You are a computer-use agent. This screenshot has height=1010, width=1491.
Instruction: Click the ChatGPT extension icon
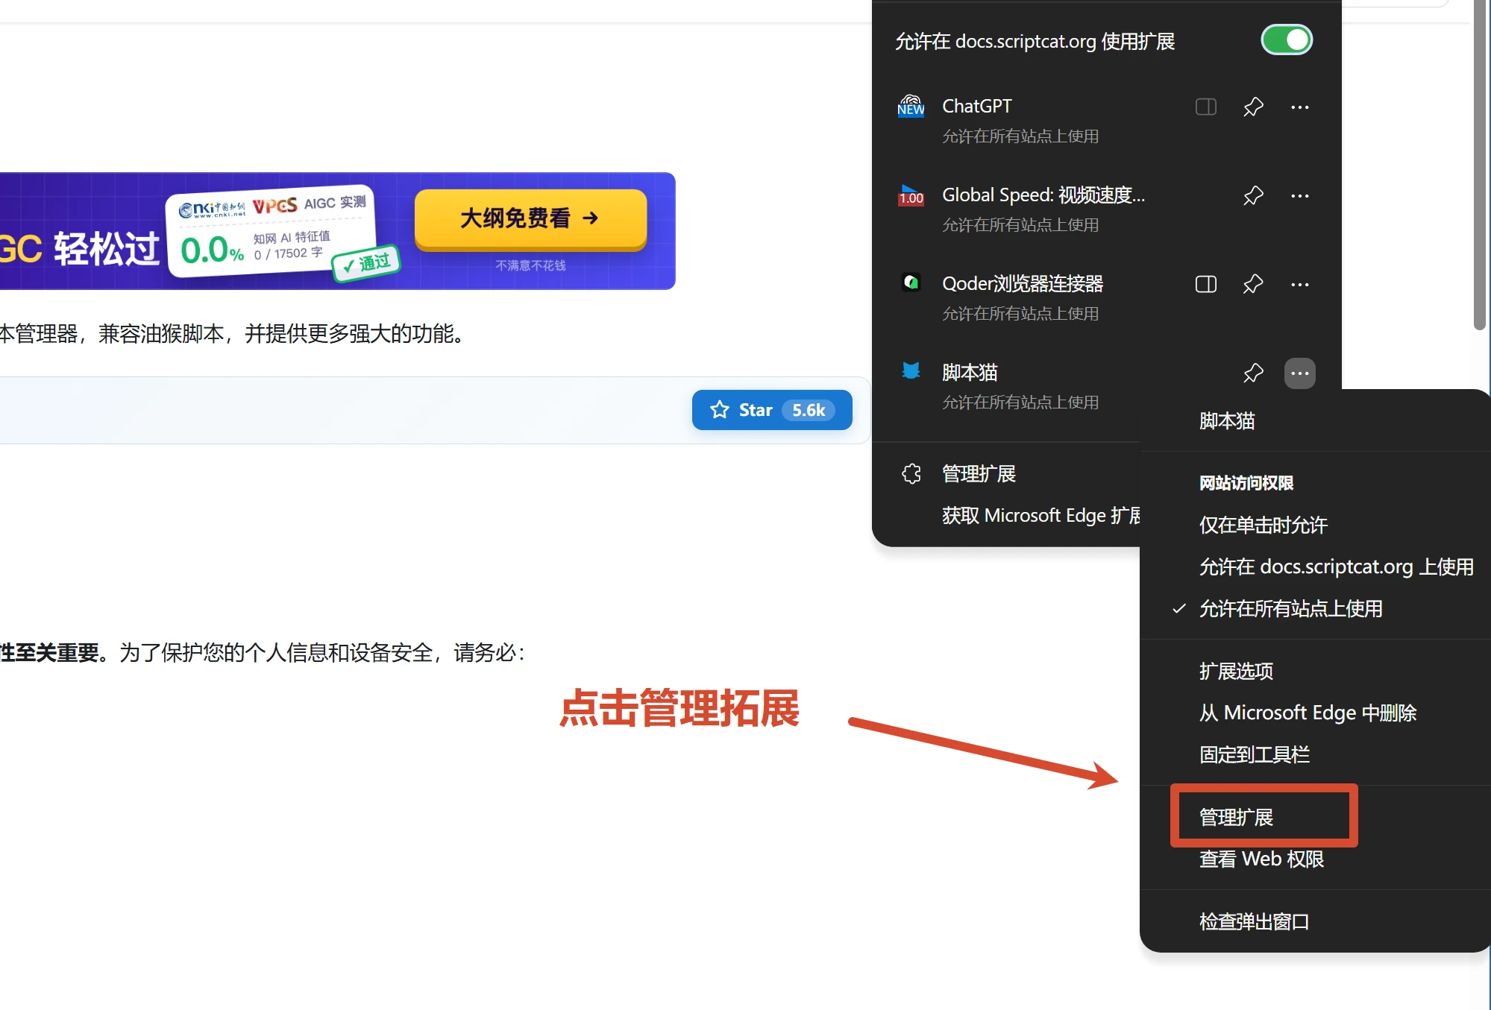point(911,107)
